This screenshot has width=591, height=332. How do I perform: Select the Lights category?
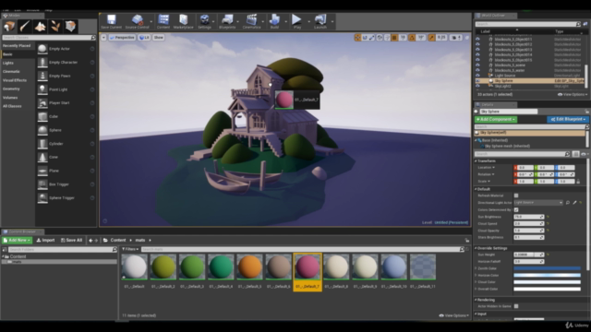(8, 63)
